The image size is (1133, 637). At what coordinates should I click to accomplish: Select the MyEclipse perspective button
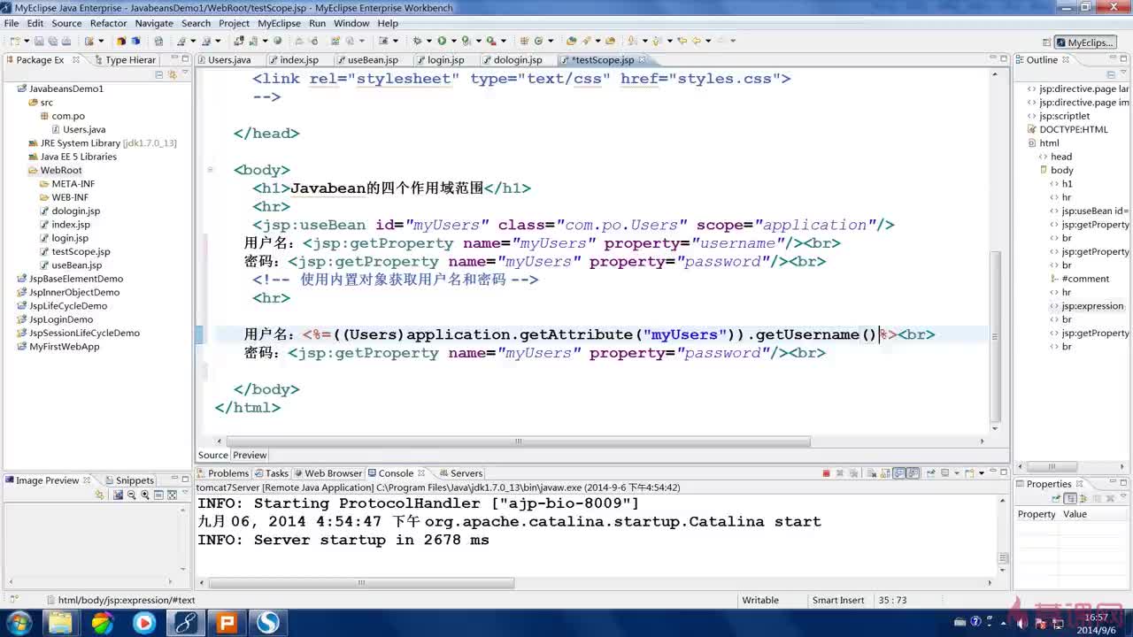click(x=1085, y=42)
